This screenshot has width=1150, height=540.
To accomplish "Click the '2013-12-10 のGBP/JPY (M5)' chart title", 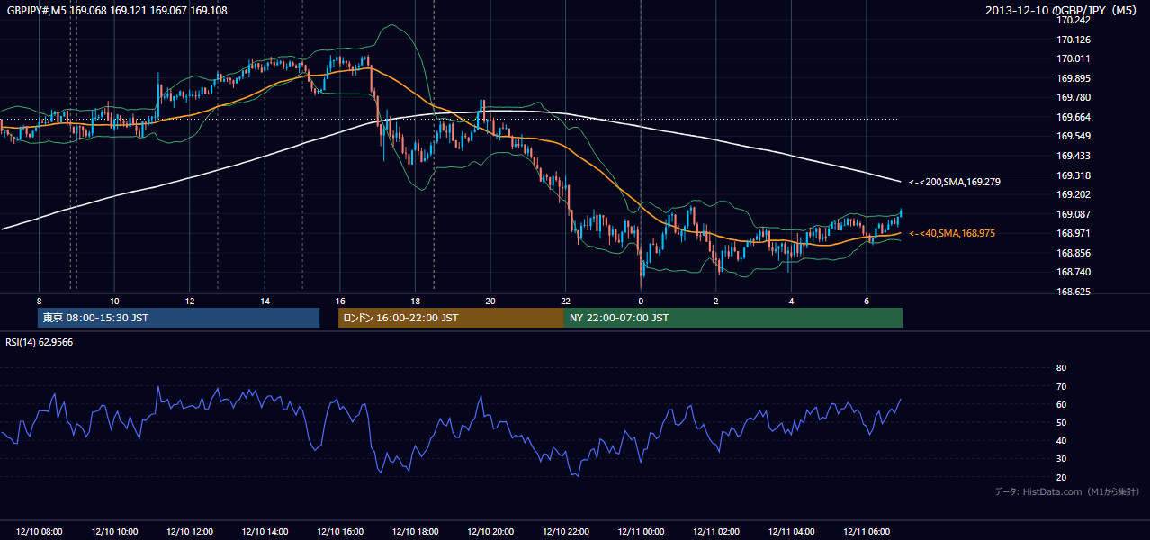I will coord(1061,11).
